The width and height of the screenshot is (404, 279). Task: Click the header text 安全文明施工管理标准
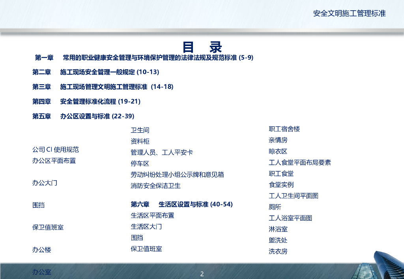pos(350,13)
